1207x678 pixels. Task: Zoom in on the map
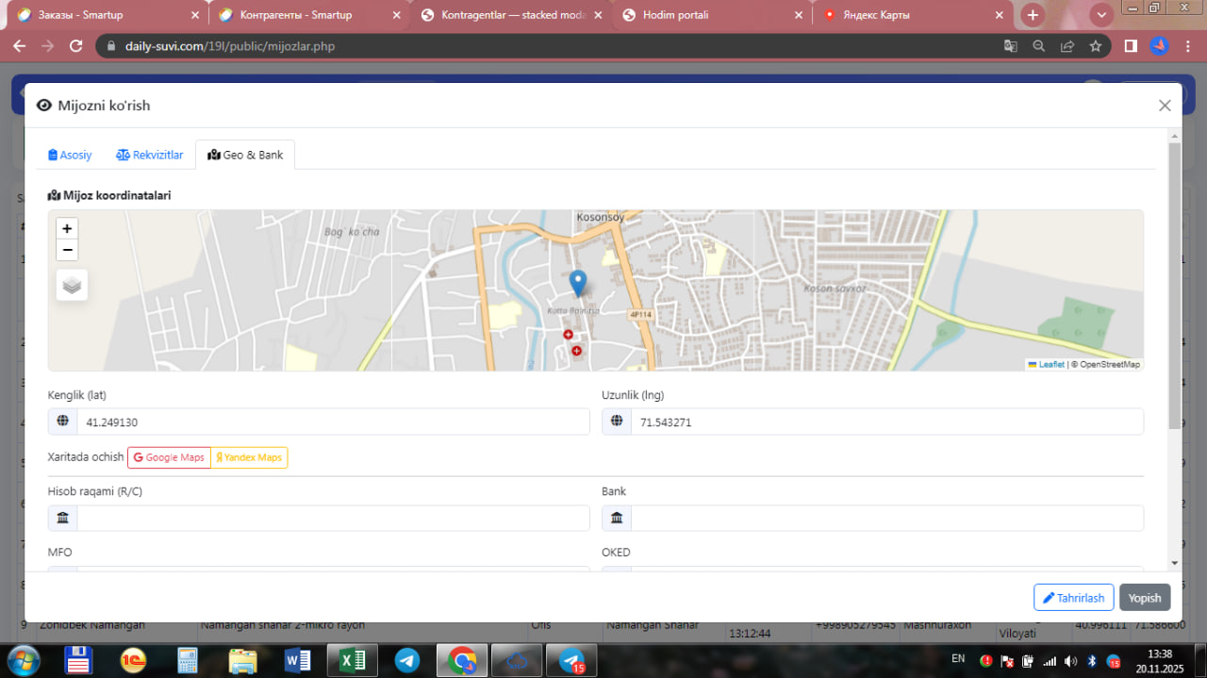(x=67, y=228)
